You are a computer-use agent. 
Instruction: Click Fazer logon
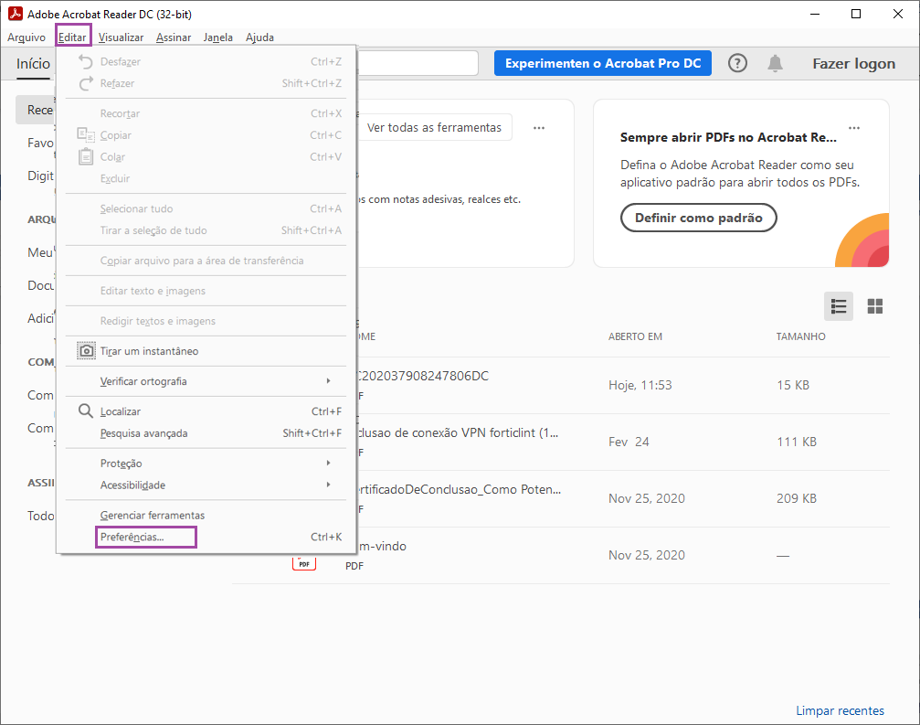coord(853,63)
